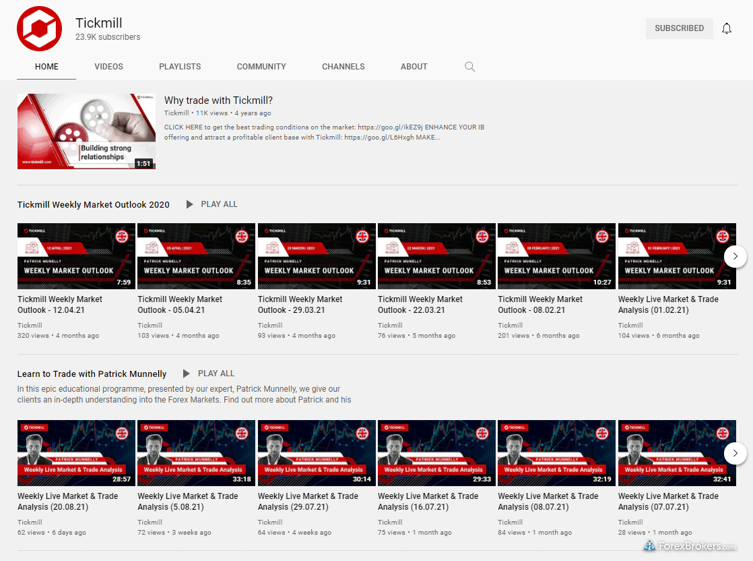Screen dimensions: 753x561
Task: Show next videos in Weekly Market Outlook row
Action: 735,256
